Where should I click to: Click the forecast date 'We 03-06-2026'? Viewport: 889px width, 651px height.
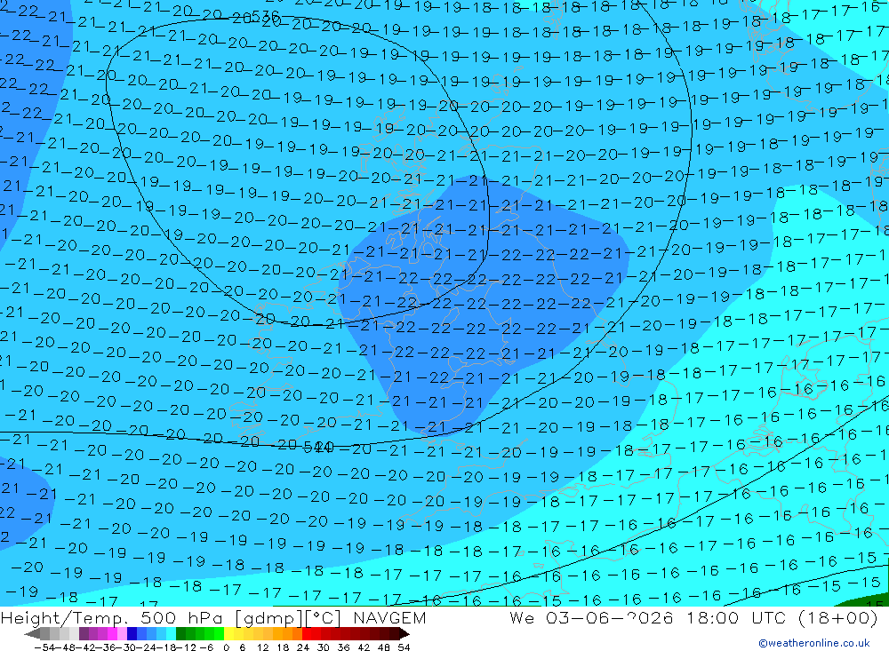pyautogui.click(x=591, y=617)
